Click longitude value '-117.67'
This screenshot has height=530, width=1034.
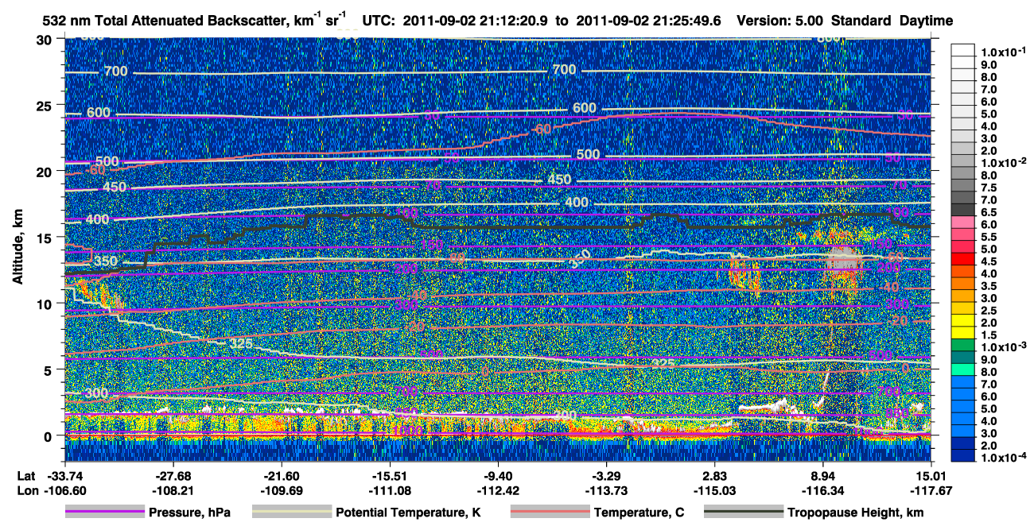point(931,490)
